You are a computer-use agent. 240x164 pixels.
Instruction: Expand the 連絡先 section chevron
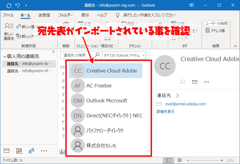pos(177,95)
